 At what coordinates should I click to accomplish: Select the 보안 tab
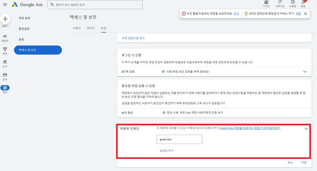click(104, 28)
